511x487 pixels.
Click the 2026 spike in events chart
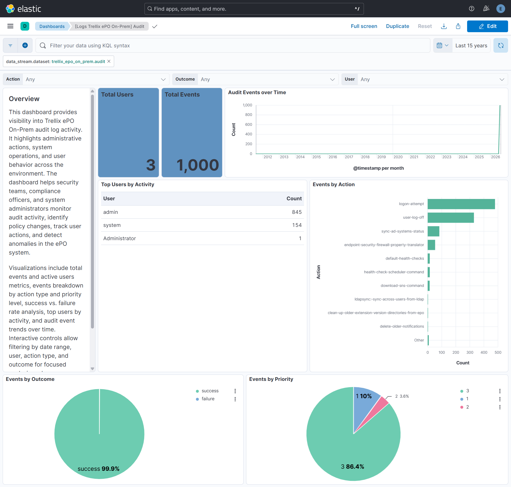tap(500, 130)
